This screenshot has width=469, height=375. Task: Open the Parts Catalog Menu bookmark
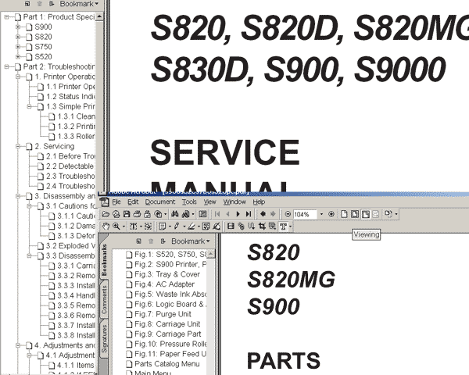click(x=163, y=363)
